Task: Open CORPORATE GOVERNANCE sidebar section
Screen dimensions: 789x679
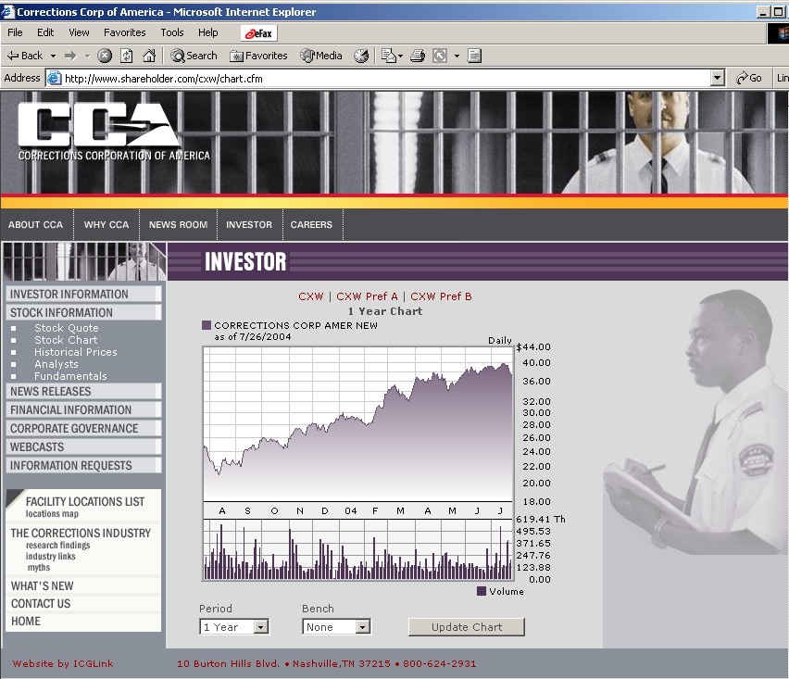Action: pyautogui.click(x=83, y=428)
